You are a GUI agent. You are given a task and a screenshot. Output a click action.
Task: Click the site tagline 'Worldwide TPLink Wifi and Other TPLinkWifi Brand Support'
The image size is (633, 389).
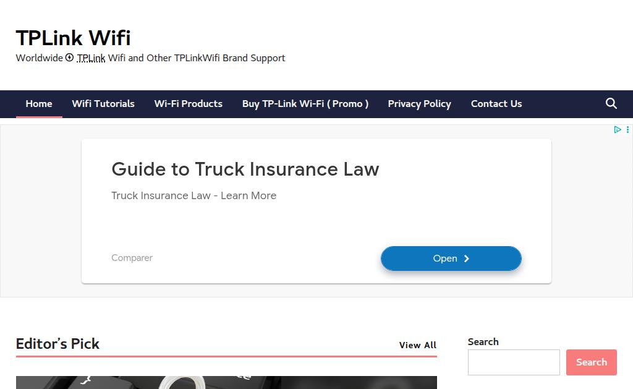click(x=151, y=58)
